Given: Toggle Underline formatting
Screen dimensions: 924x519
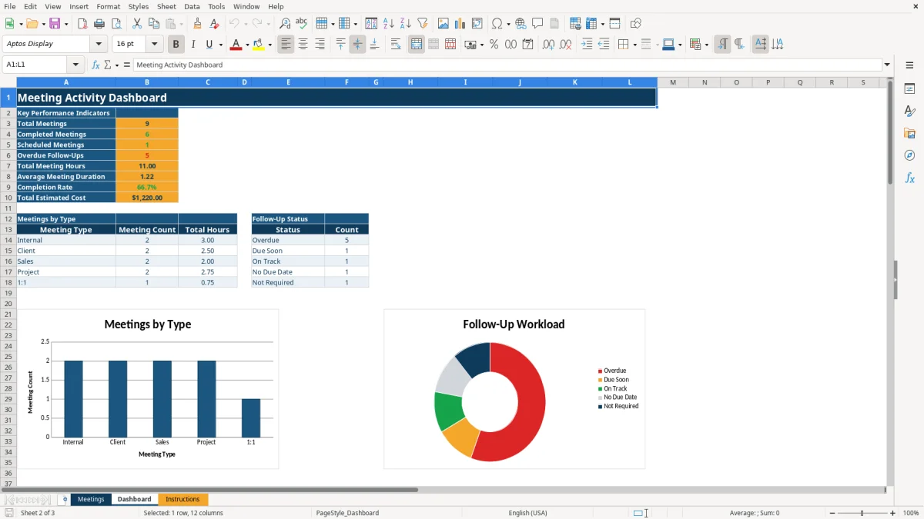Looking at the screenshot, I should point(209,45).
